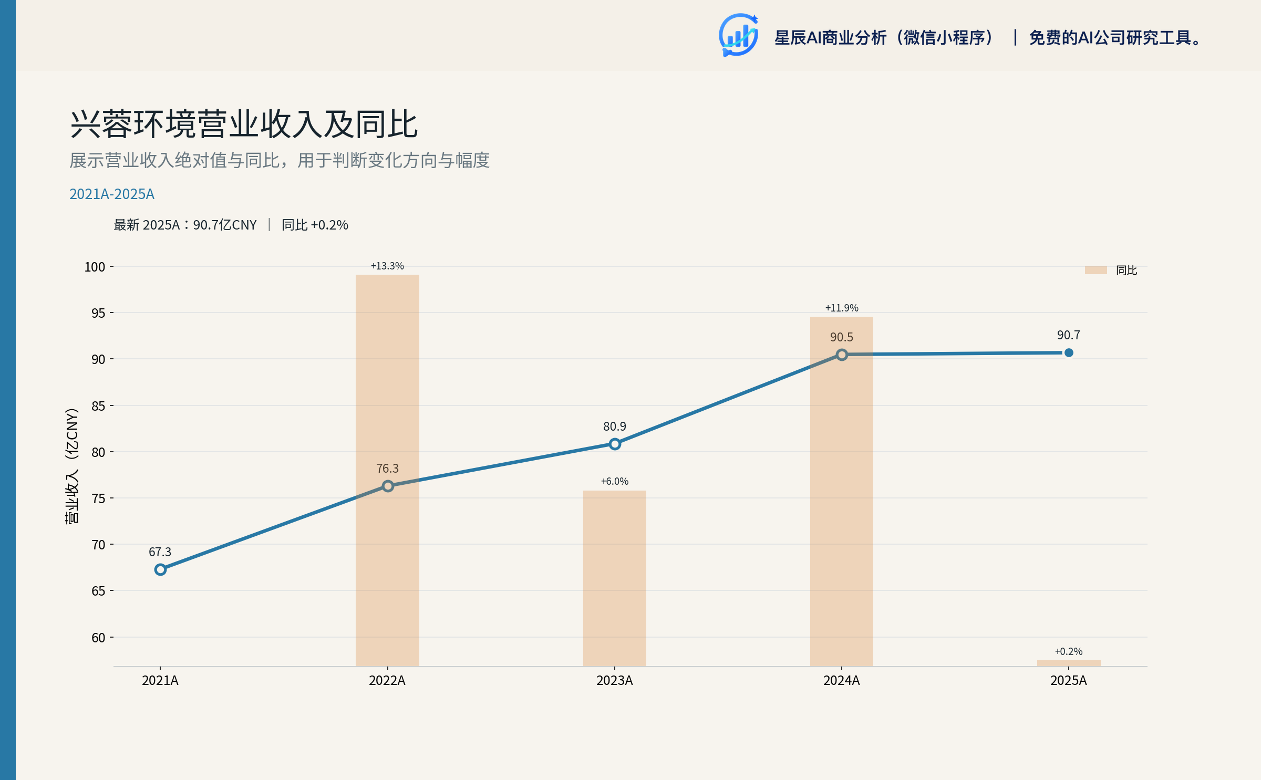Click the x-axis label 2025A
Screen dimensions: 1261x780
[x=1069, y=681]
